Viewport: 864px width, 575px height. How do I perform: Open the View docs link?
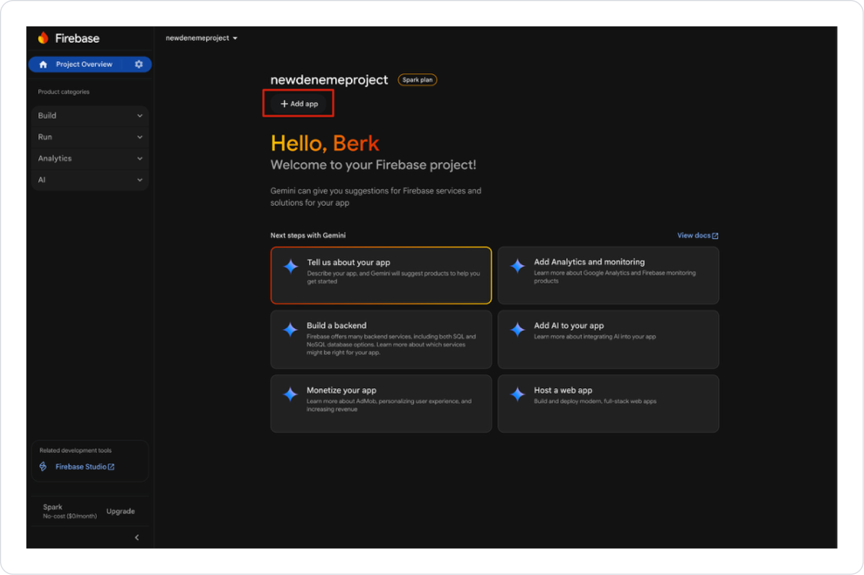click(697, 235)
